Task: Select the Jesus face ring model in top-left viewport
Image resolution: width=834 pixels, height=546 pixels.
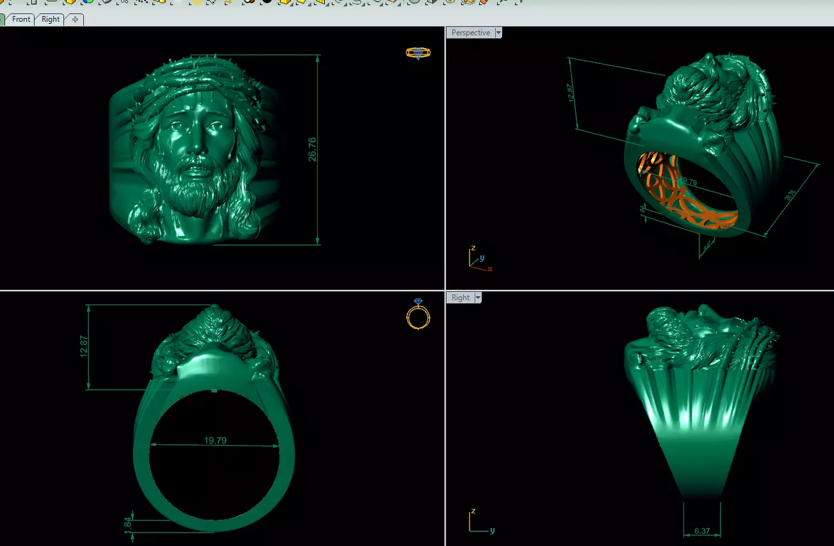Action: [x=195, y=150]
